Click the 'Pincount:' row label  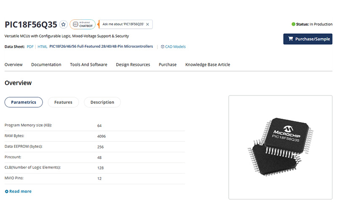tap(13, 157)
